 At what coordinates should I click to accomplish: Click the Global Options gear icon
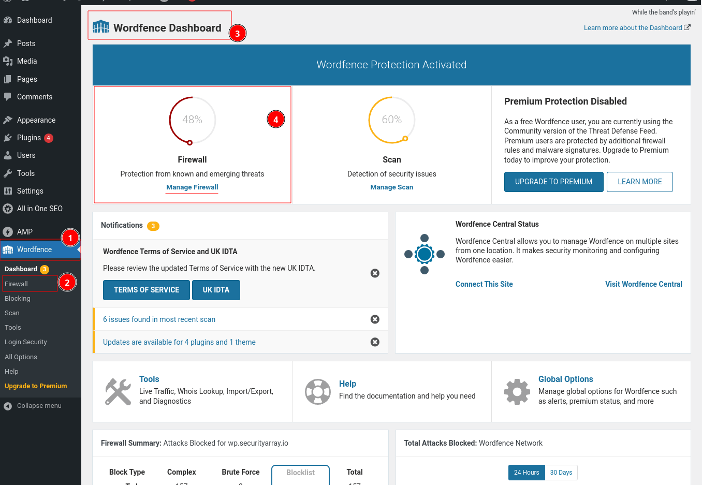coord(517,391)
